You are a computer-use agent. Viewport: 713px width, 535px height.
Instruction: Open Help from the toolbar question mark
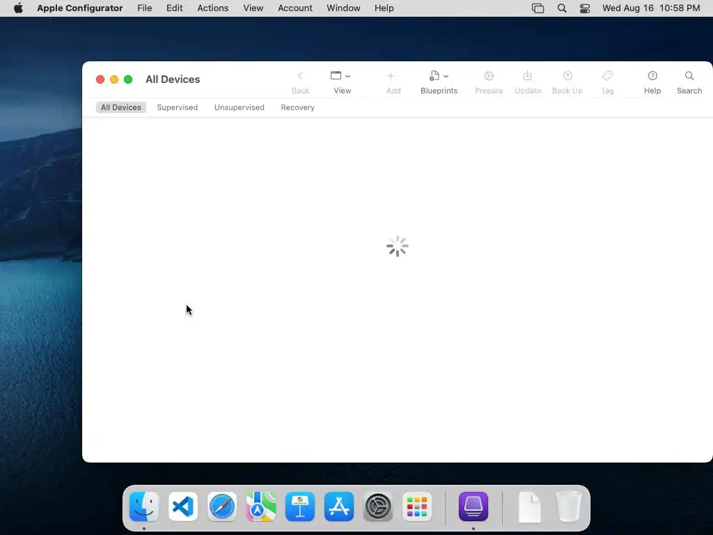[652, 76]
